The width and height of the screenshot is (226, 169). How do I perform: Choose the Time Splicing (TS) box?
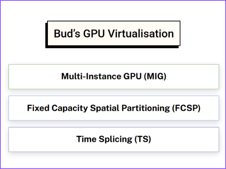[x=113, y=139]
